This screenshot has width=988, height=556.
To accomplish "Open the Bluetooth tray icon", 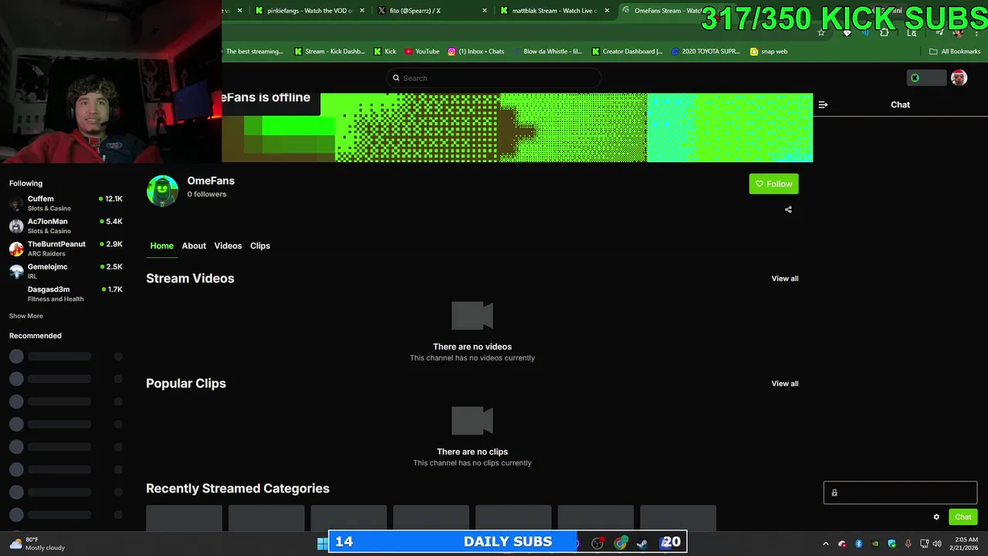I will (858, 544).
